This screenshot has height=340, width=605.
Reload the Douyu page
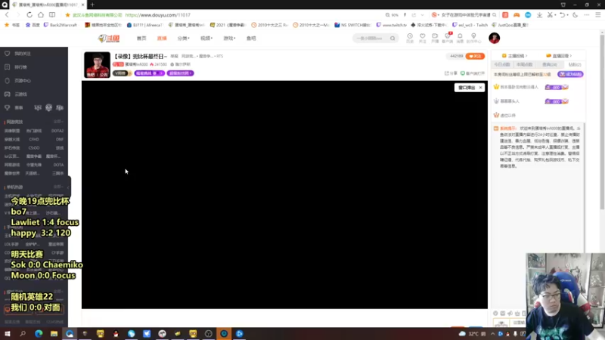click(x=29, y=14)
